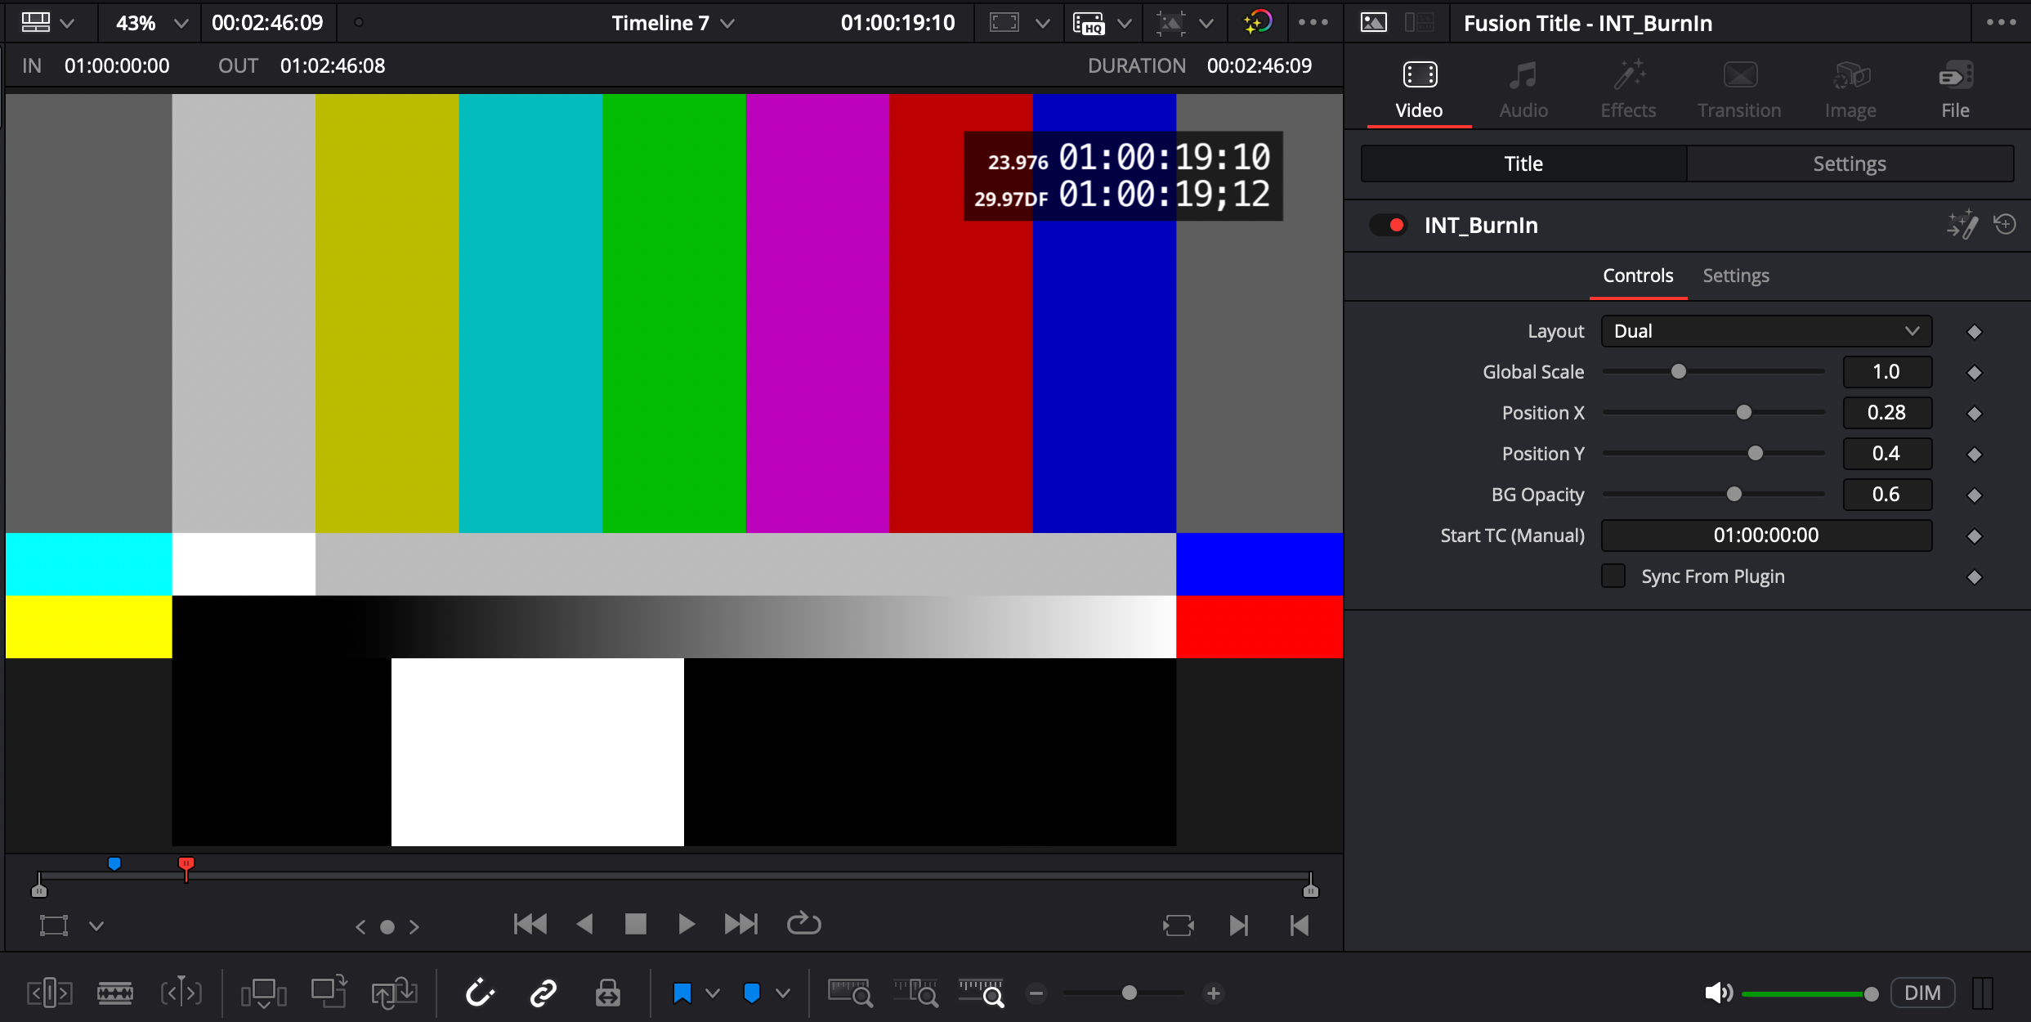Reset INT_BurnIn settings with reset icon
This screenshot has height=1022, width=2031.
pos(2005,224)
